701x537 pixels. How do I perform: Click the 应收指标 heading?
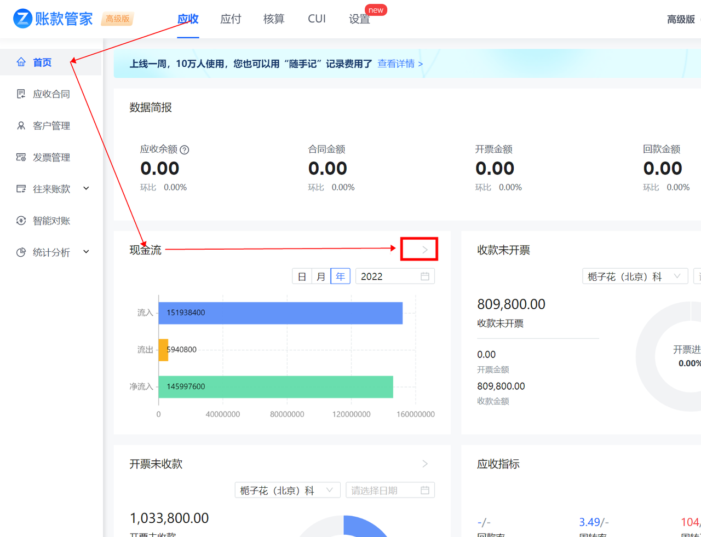[498, 464]
